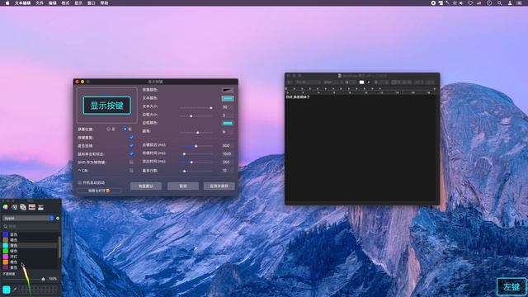Click the white text color well in TextEdit toolbar
Viewport: 528px width, 297px height.
click(x=361, y=82)
